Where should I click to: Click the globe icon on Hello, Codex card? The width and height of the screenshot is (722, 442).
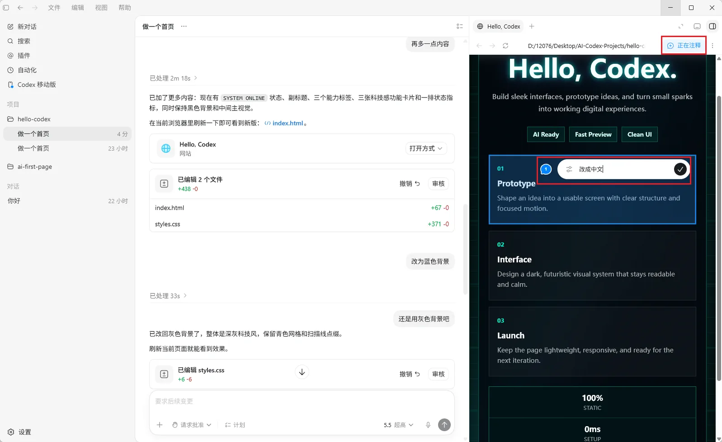coord(166,148)
